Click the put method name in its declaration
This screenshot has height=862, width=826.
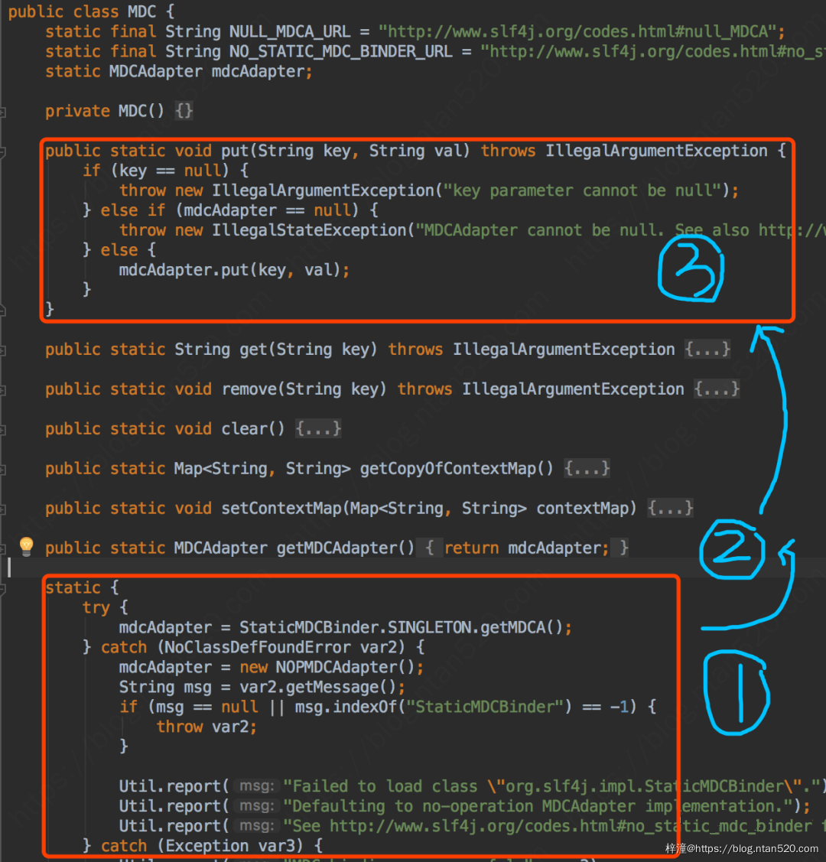point(235,151)
